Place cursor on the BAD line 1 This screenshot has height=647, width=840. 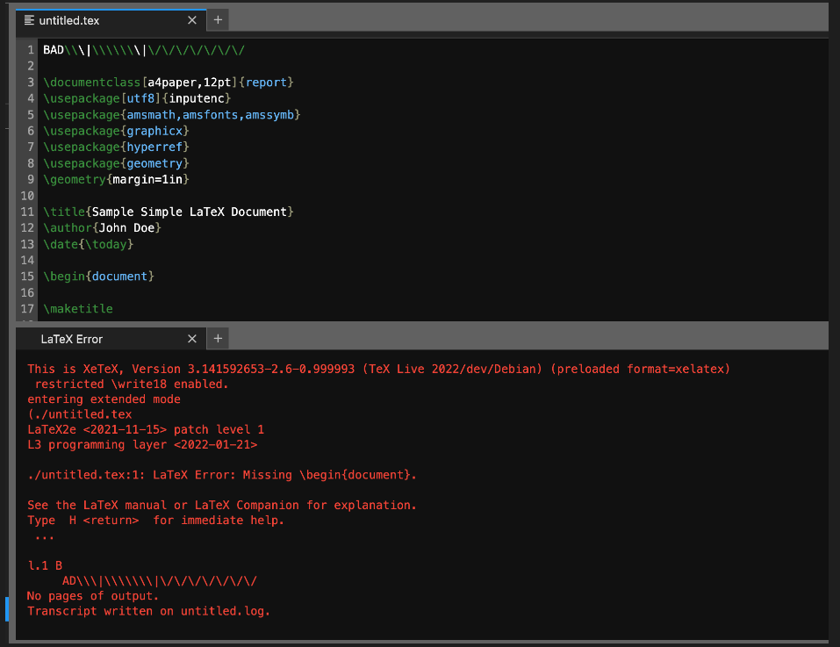(x=144, y=50)
